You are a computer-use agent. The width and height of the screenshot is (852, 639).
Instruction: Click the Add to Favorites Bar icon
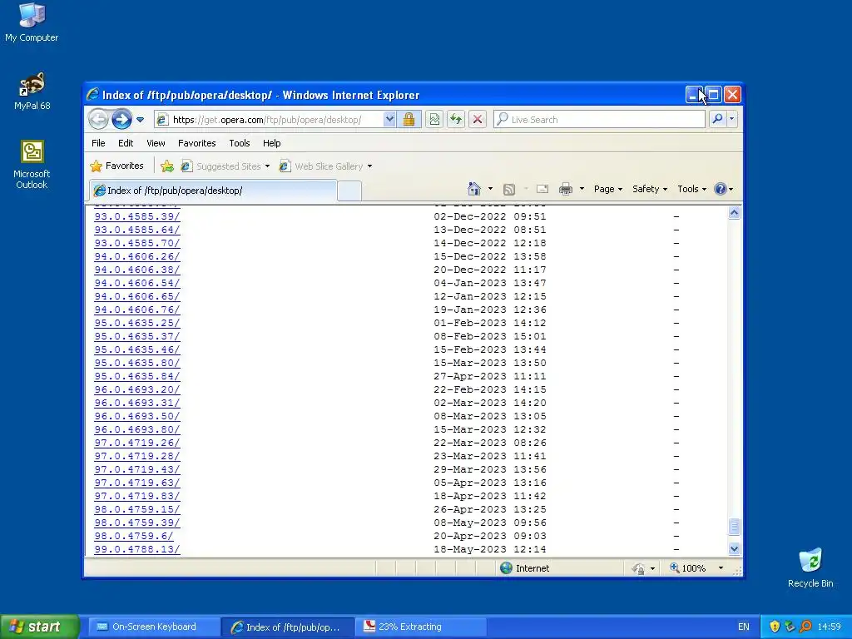point(167,166)
